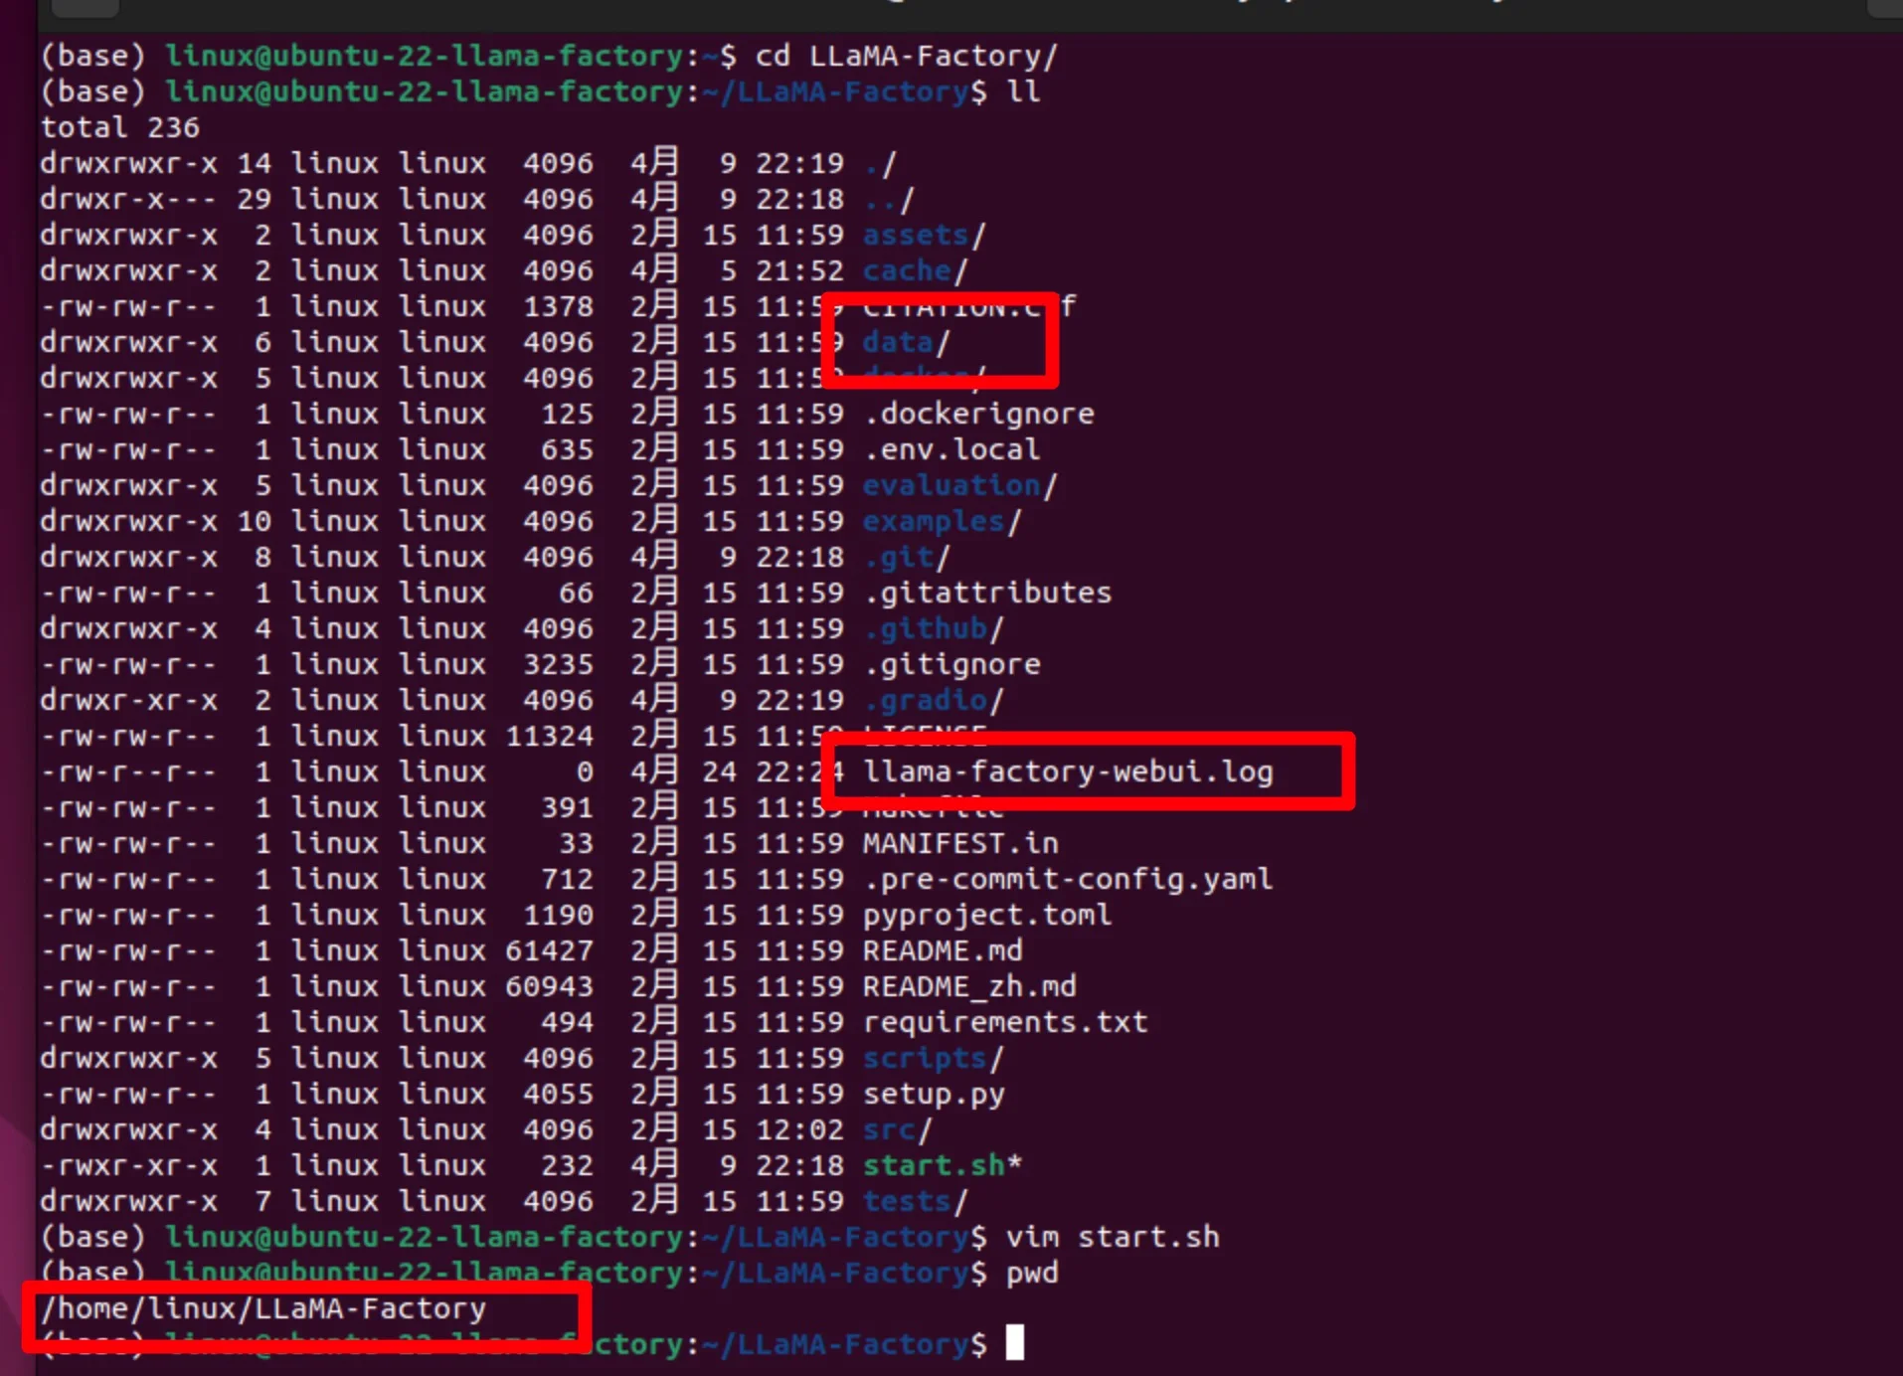Click .pre-commit-config.yaml file name

click(x=1068, y=879)
